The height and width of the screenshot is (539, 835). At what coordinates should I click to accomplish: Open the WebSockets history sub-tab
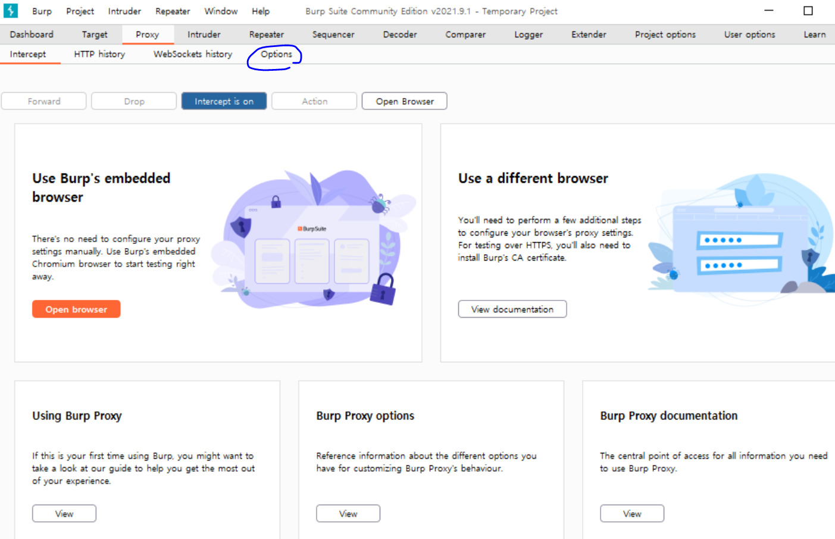[x=193, y=54]
